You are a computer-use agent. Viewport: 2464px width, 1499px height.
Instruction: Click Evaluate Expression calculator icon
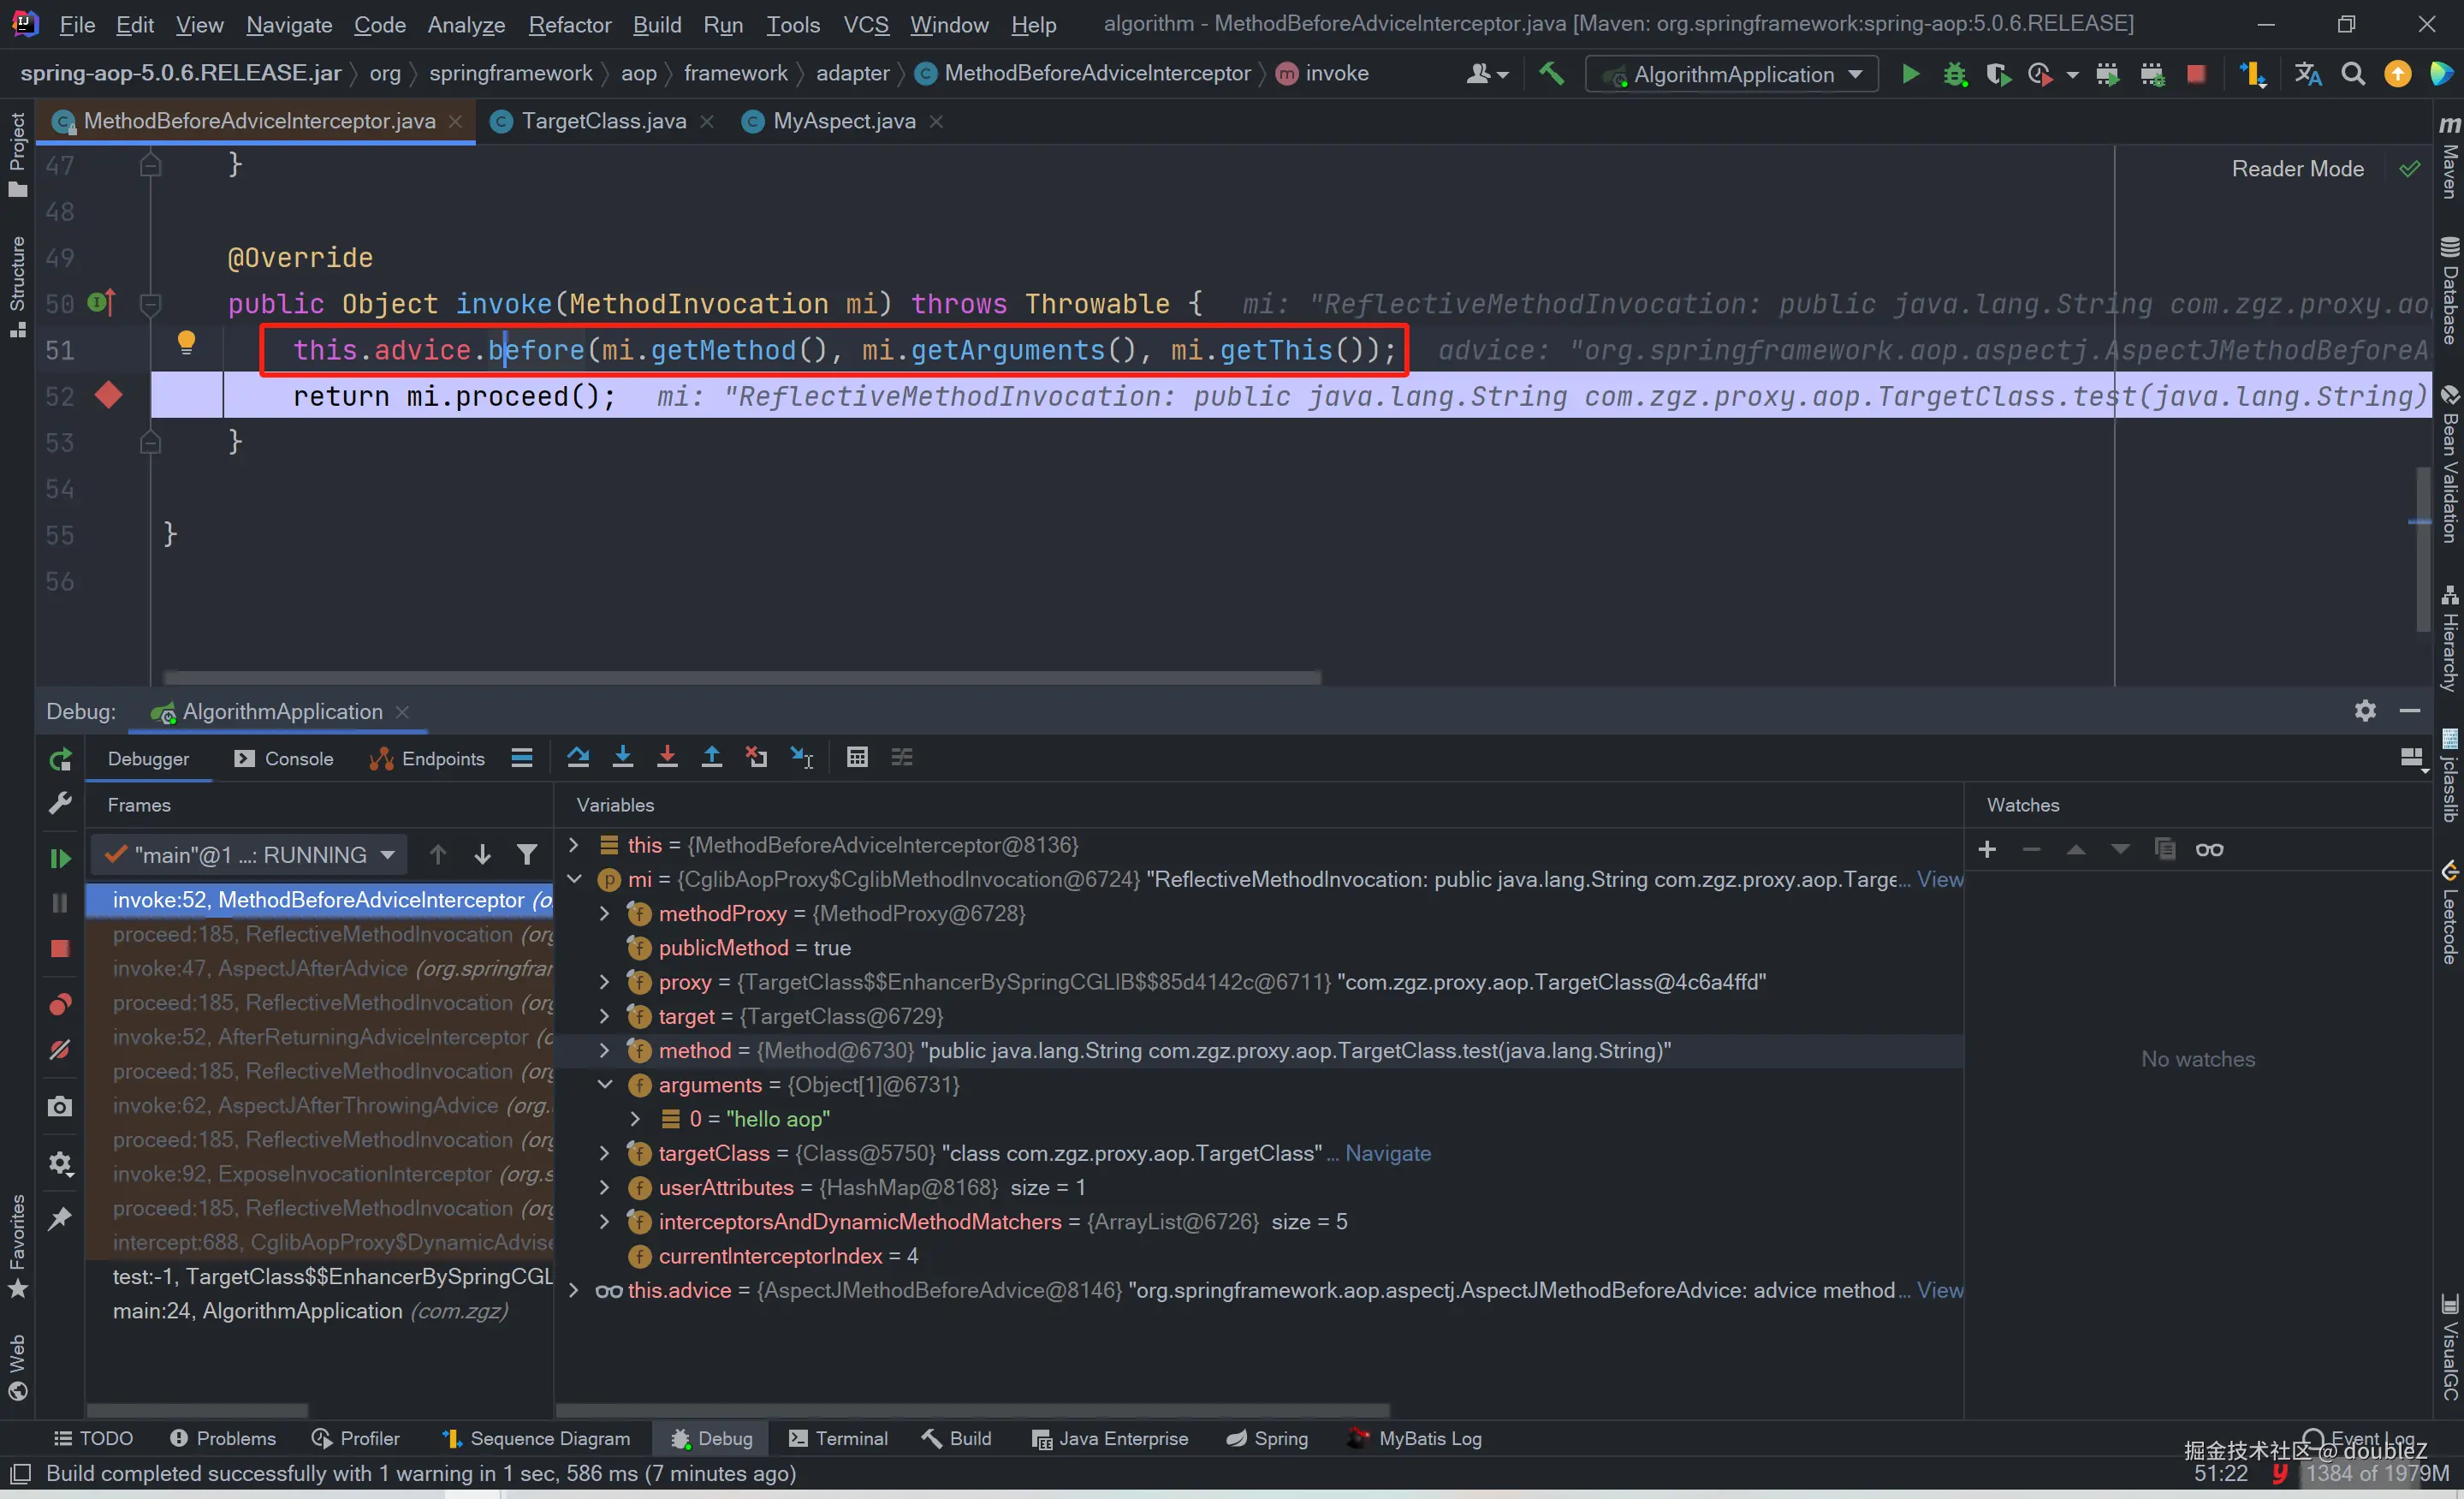857,757
